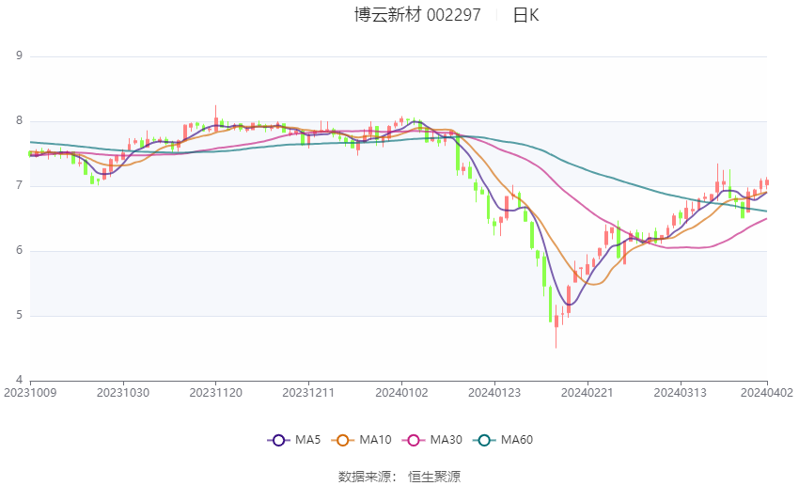
Task: Click y-axis value 9
Action: 20,55
